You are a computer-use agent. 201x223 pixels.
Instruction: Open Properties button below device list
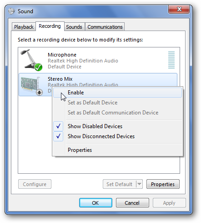click(163, 184)
